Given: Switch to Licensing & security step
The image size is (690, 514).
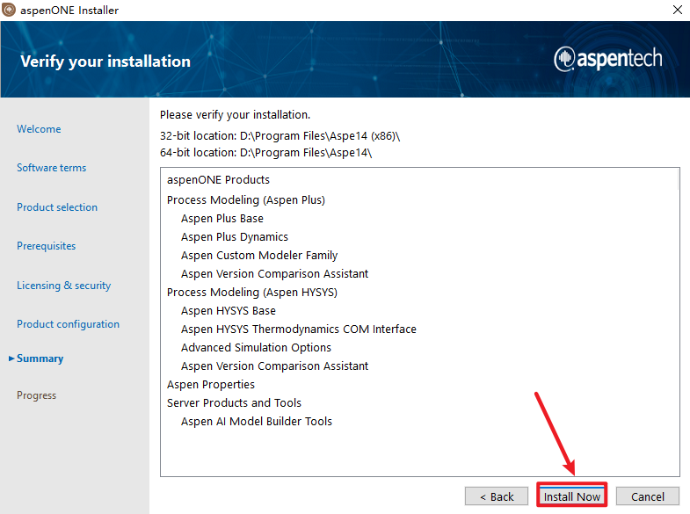Looking at the screenshot, I should [63, 286].
